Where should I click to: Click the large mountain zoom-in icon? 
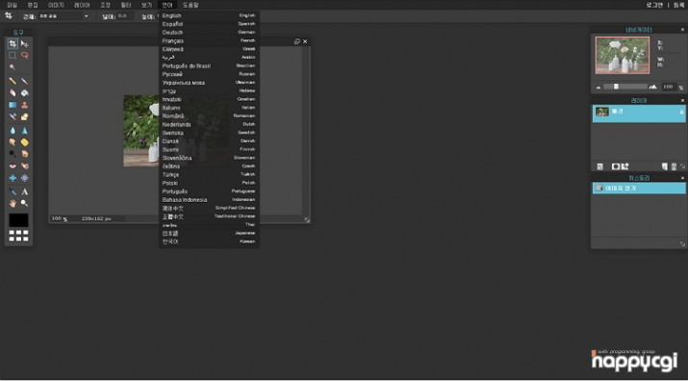(x=653, y=87)
